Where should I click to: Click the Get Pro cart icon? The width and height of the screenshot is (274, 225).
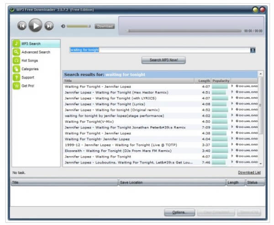(16, 86)
